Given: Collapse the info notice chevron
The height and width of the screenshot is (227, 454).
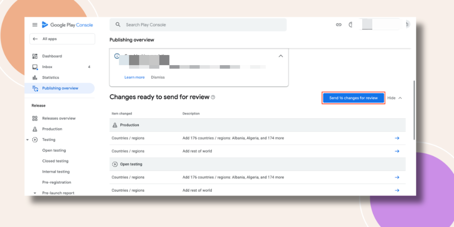Looking at the screenshot, I should tap(280, 56).
